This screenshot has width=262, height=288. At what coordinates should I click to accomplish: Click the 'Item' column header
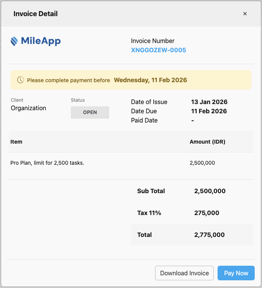pyautogui.click(x=16, y=142)
